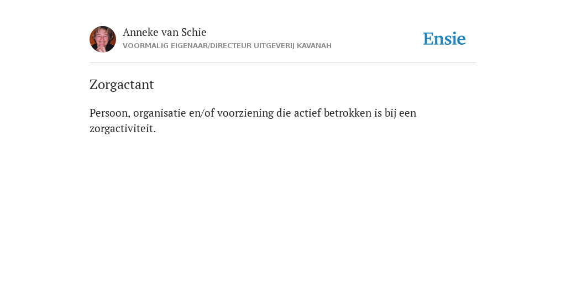Click the author subtitle line about Uitgeverij Kavanah
This screenshot has width=566, height=283.
[227, 46]
